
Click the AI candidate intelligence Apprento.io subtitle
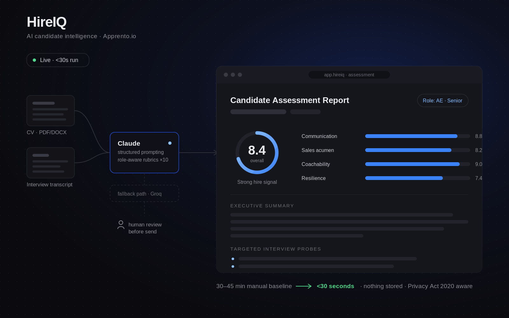(x=81, y=36)
